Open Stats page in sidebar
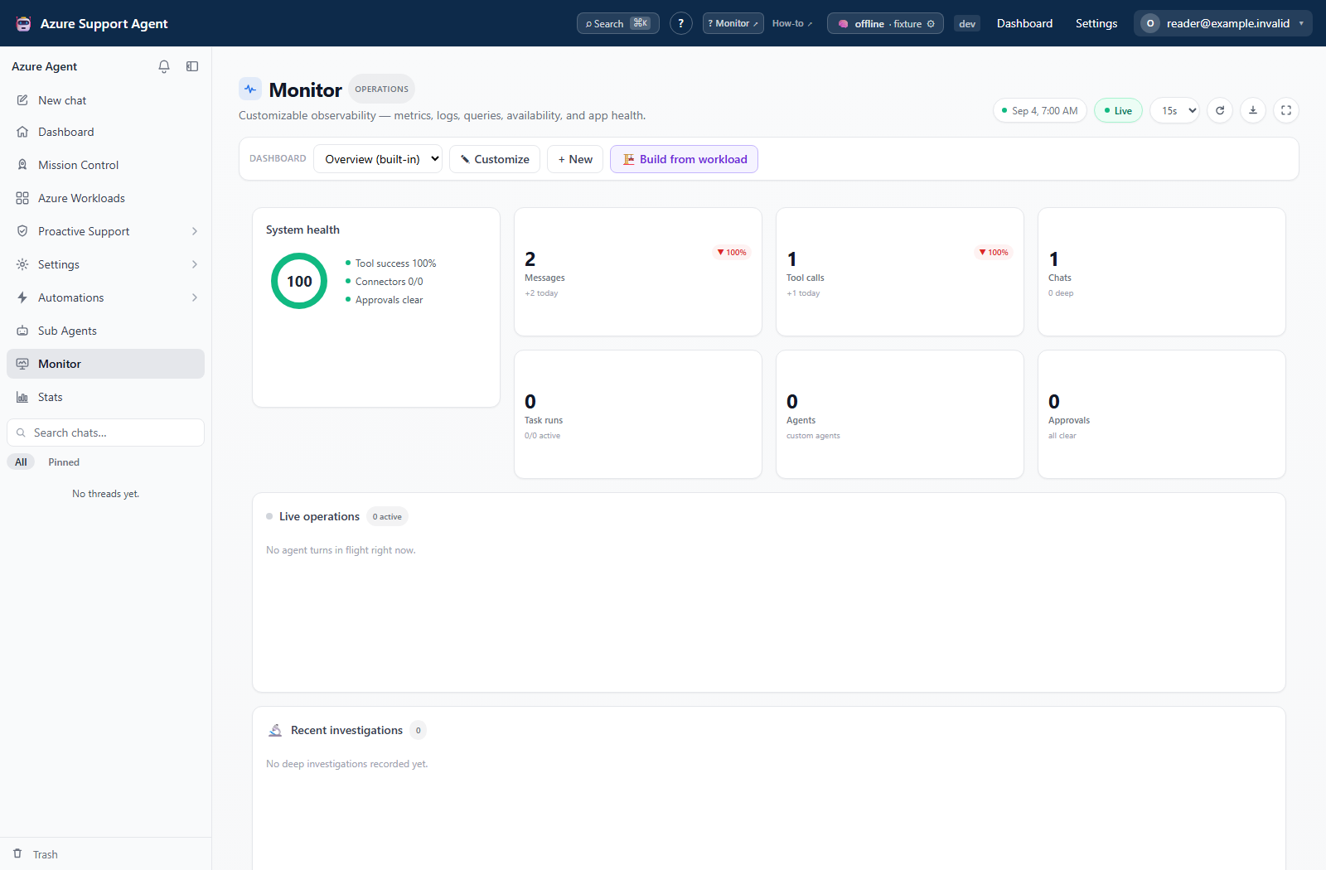 click(x=105, y=397)
